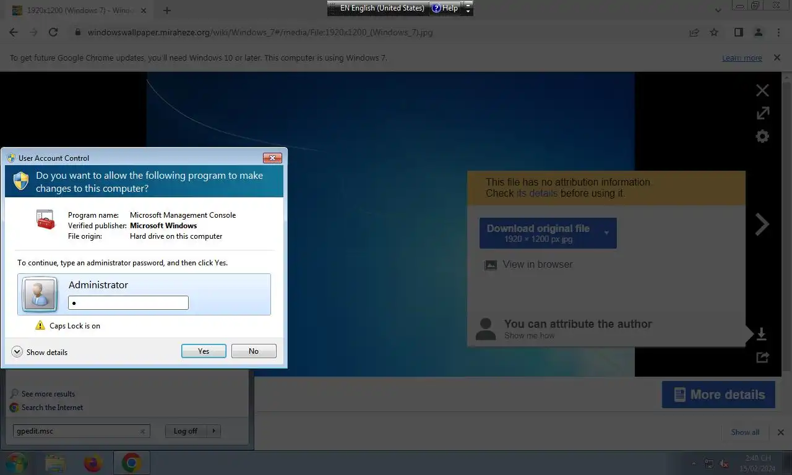Viewport: 792px width, 475px height.
Task: Reload the Chrome page
Action: click(53, 32)
